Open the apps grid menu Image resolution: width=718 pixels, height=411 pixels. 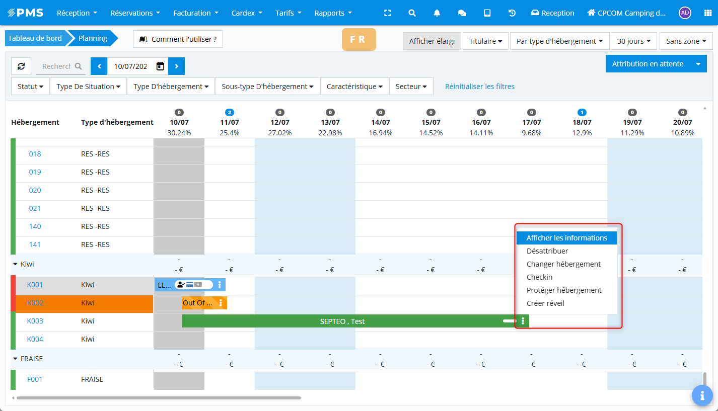click(707, 13)
